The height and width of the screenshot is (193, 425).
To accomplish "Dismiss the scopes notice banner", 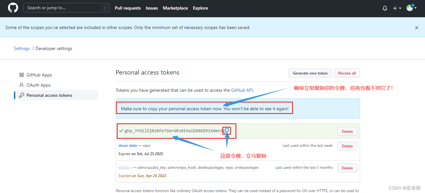I will [x=417, y=28].
